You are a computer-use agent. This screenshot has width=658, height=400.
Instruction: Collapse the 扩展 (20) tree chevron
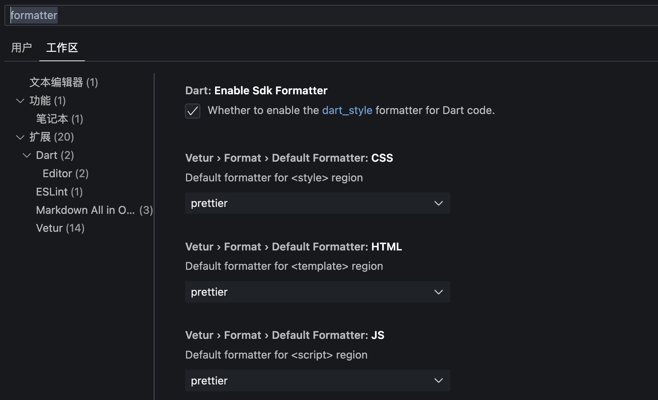pos(20,137)
